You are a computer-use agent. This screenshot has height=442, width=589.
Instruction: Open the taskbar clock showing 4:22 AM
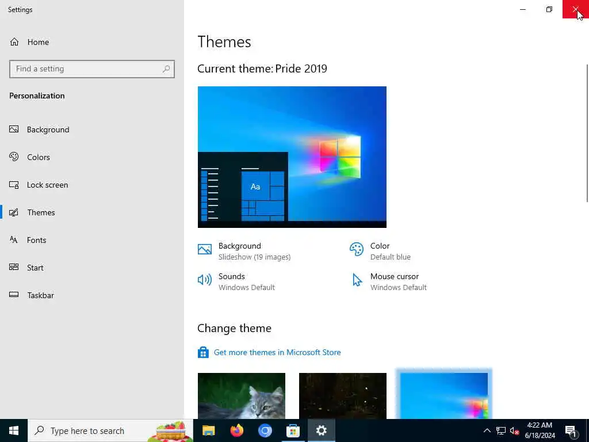tap(540, 430)
